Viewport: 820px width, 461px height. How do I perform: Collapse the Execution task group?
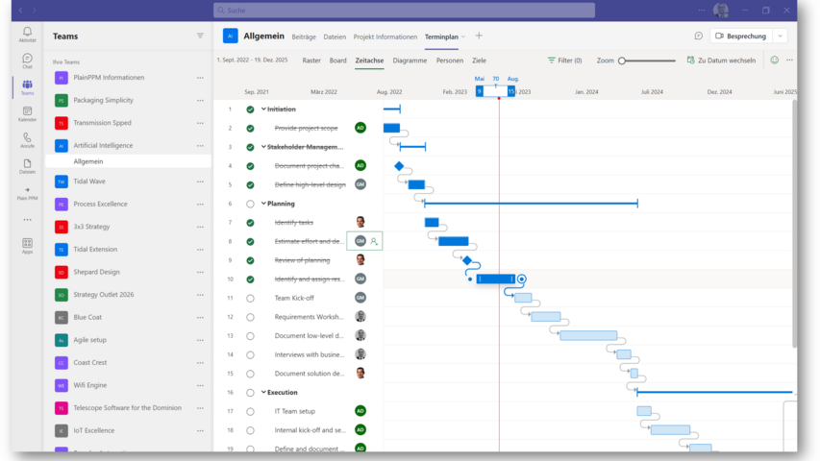[263, 392]
